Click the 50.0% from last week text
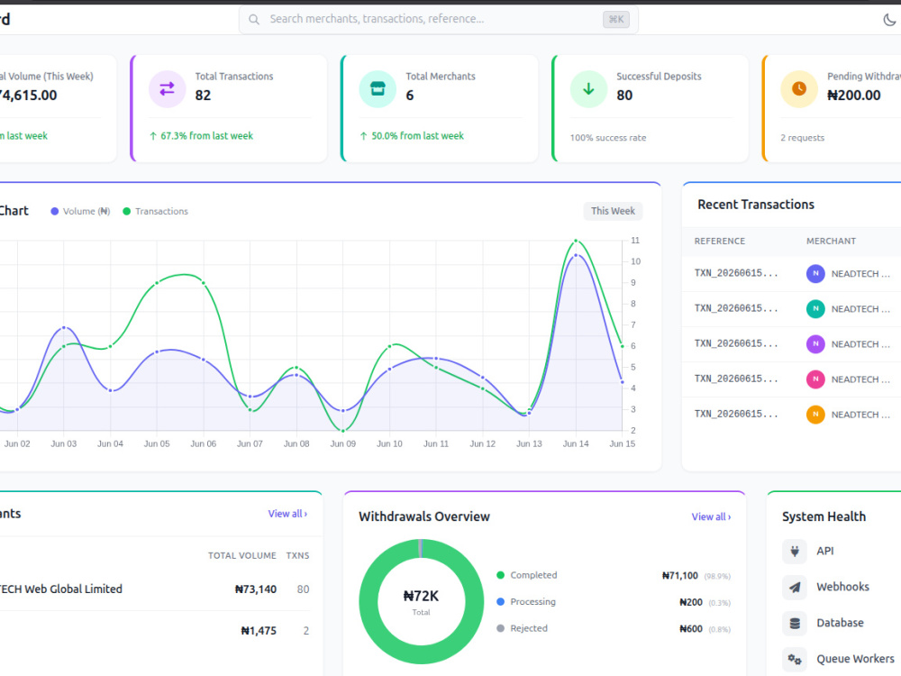This screenshot has height=676, width=901. pos(417,136)
